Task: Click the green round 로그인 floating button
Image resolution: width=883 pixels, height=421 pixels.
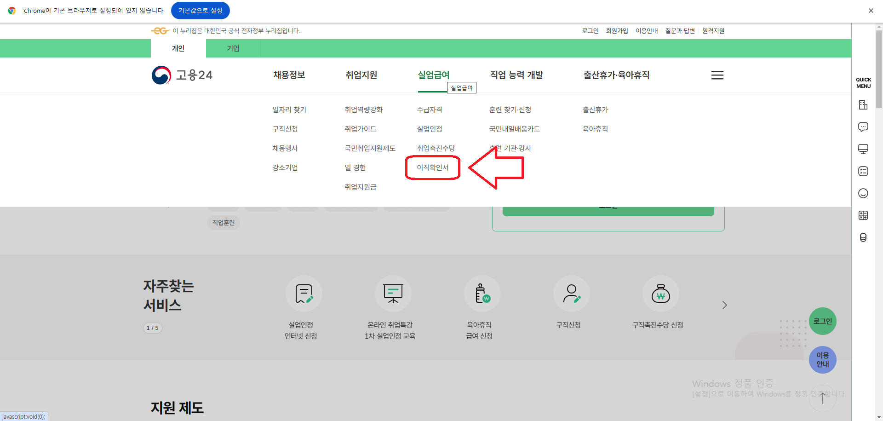Action: coord(823,321)
